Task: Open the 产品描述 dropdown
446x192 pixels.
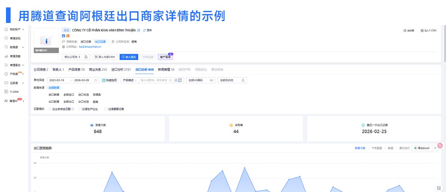Action: point(130,80)
